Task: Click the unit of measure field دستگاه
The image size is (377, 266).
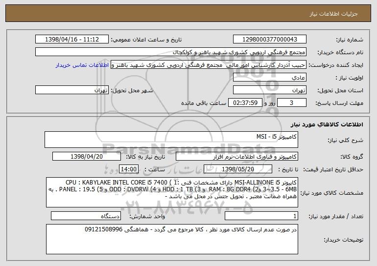Action: pos(86,216)
